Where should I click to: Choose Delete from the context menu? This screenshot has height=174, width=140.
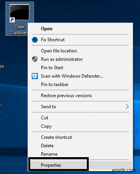click(x=80, y=146)
